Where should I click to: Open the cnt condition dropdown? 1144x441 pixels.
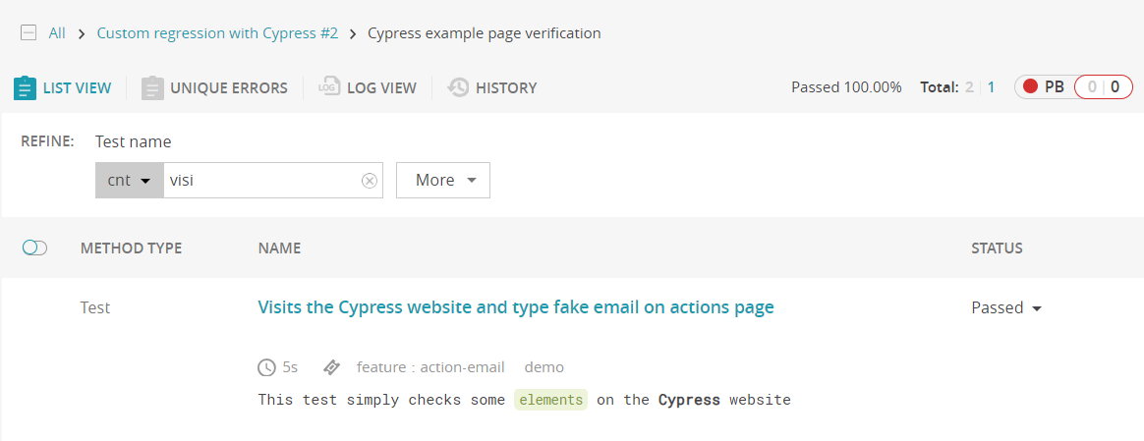click(x=129, y=180)
